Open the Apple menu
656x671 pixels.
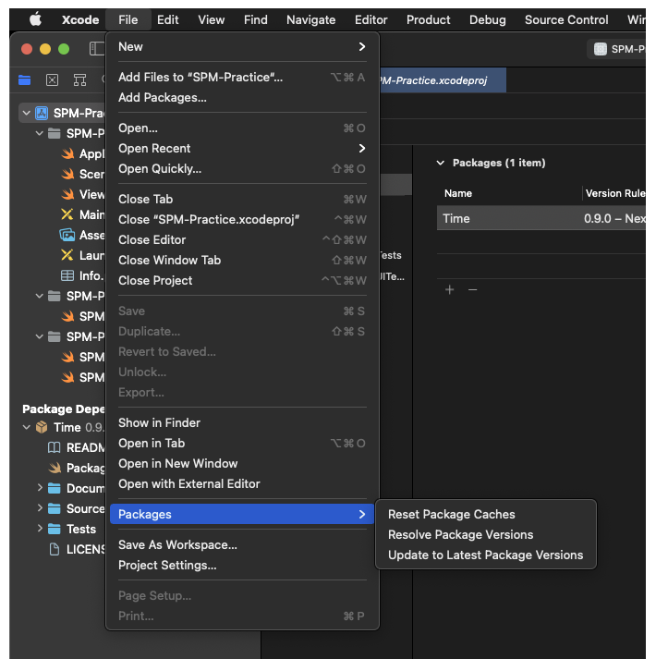point(35,19)
